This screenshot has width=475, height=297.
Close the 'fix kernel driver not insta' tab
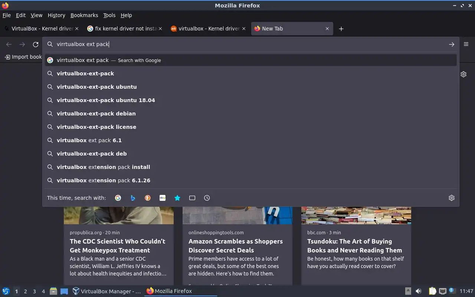click(160, 29)
